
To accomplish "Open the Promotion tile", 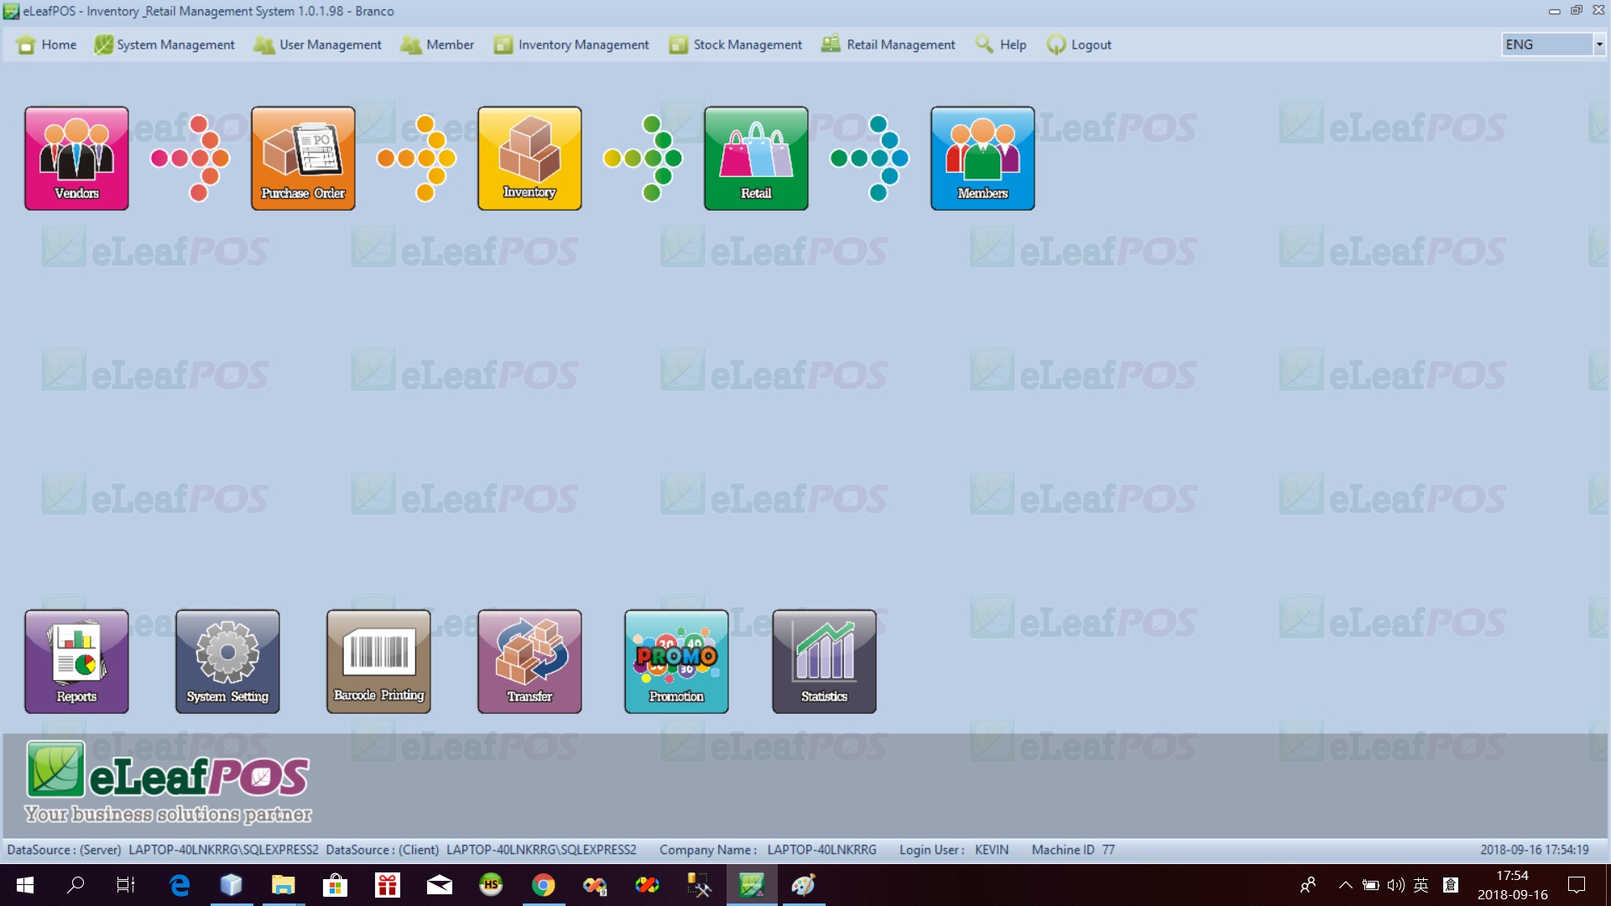I will pyautogui.click(x=676, y=661).
